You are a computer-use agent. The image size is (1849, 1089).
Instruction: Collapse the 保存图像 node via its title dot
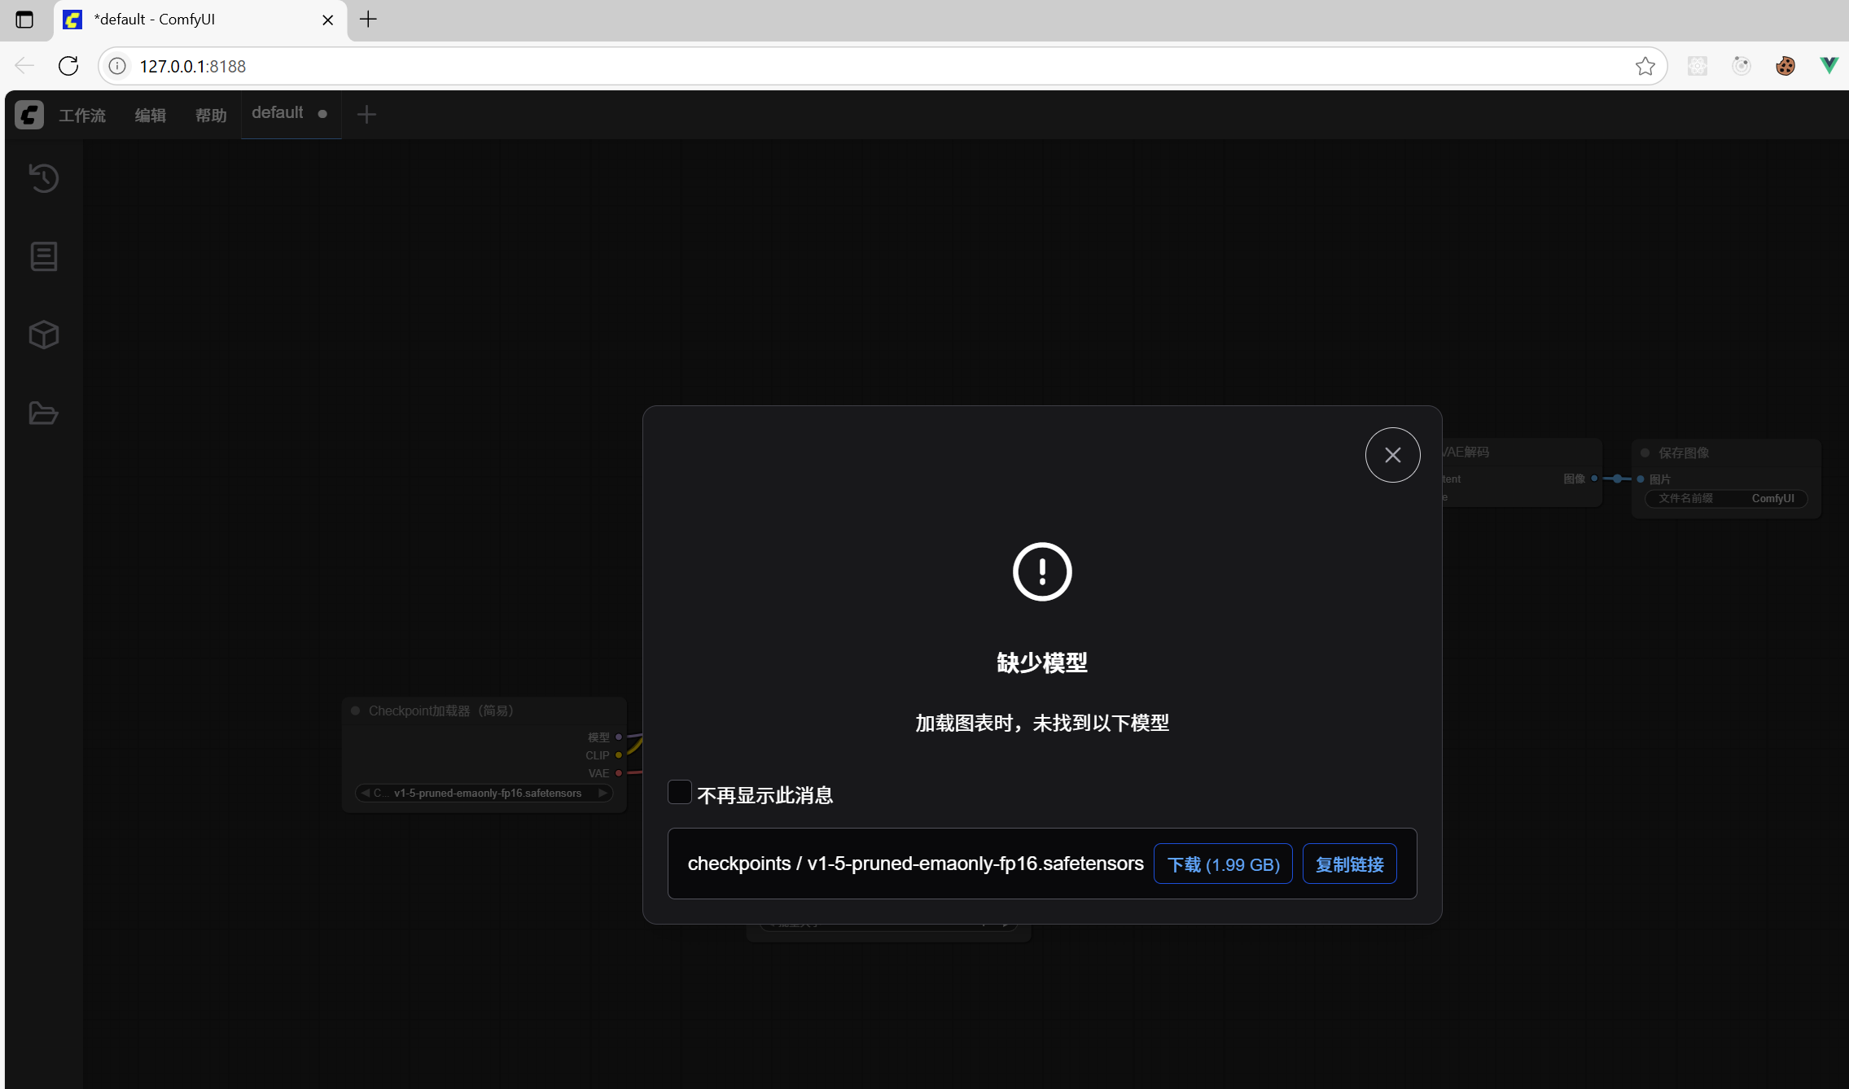click(1644, 452)
